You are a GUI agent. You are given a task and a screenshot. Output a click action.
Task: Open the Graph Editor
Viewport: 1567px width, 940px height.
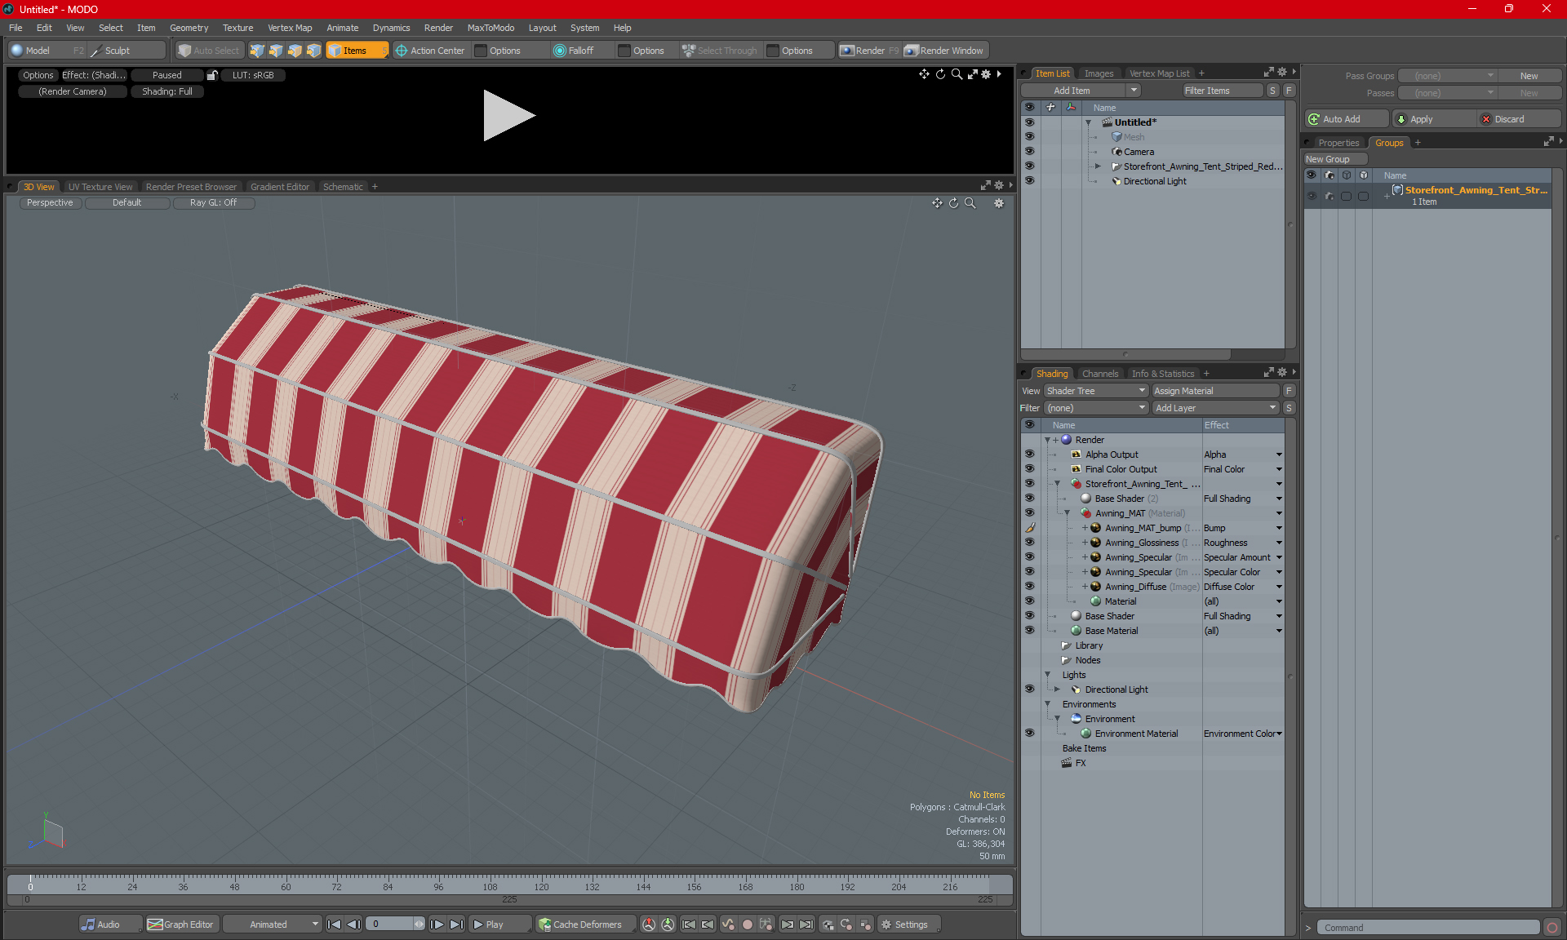click(181, 924)
